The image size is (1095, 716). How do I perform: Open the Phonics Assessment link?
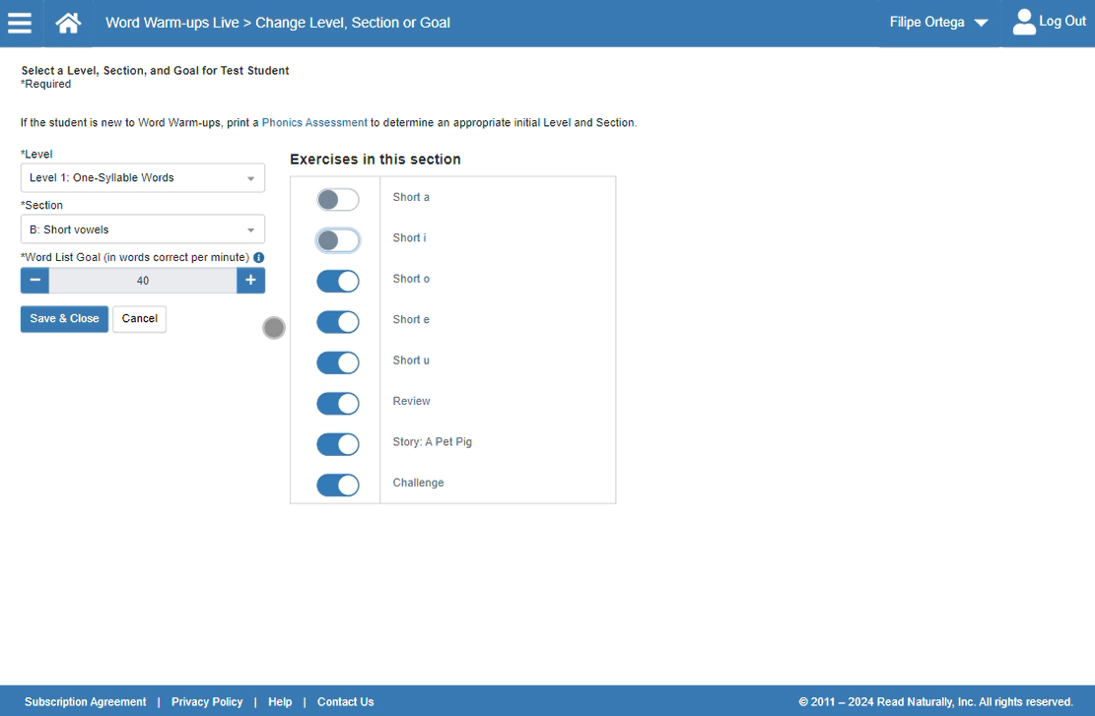(x=314, y=123)
